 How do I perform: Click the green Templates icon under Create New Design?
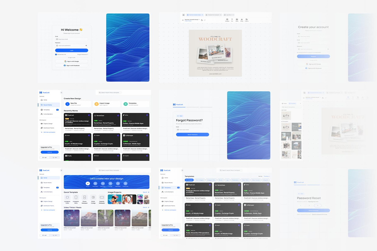[x=126, y=104]
